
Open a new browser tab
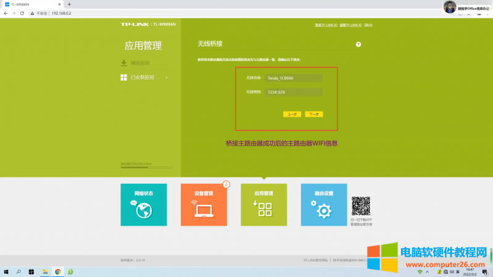click(x=69, y=4)
